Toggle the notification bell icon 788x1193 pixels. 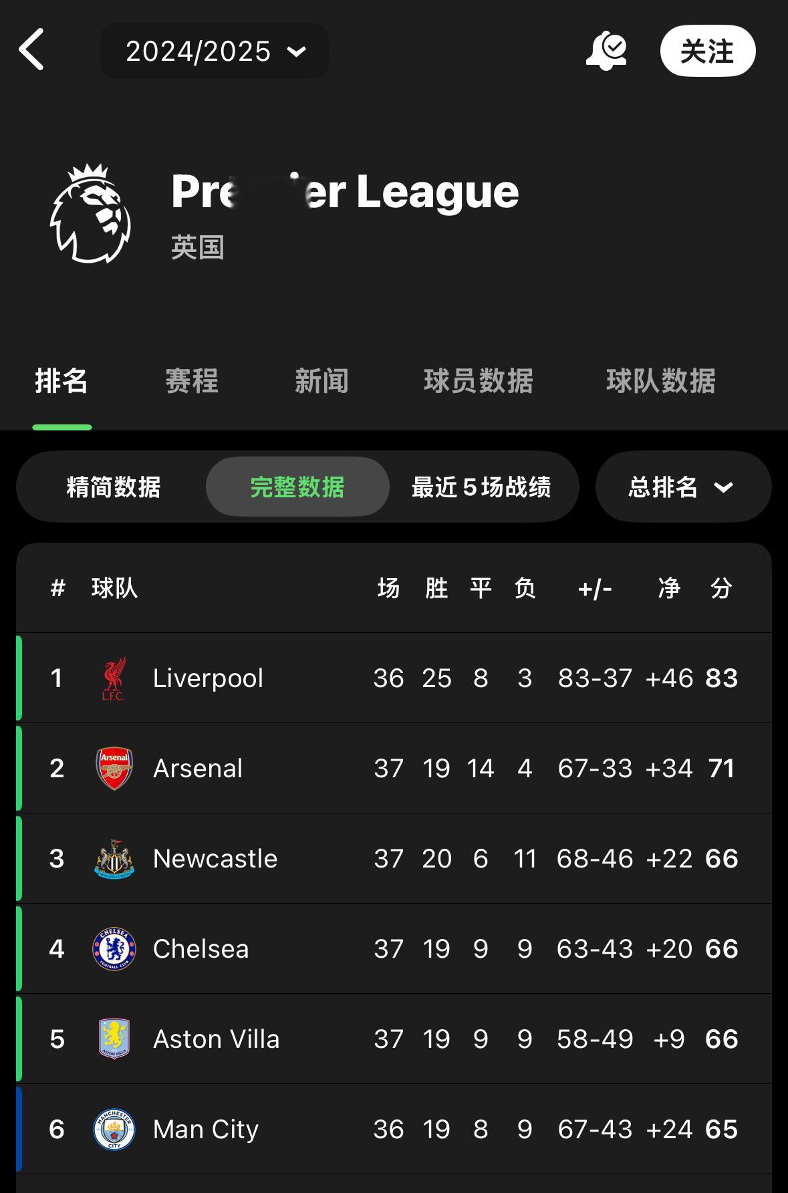point(606,51)
